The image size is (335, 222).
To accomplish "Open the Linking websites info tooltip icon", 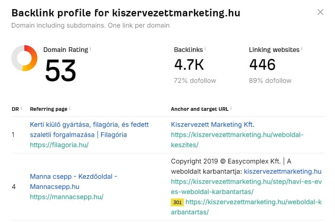I will (x=302, y=49).
